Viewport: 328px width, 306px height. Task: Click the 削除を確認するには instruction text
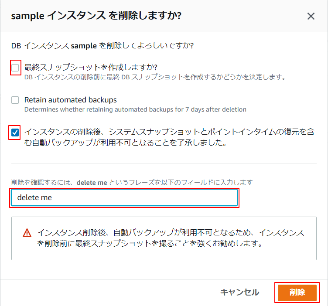tap(132, 183)
